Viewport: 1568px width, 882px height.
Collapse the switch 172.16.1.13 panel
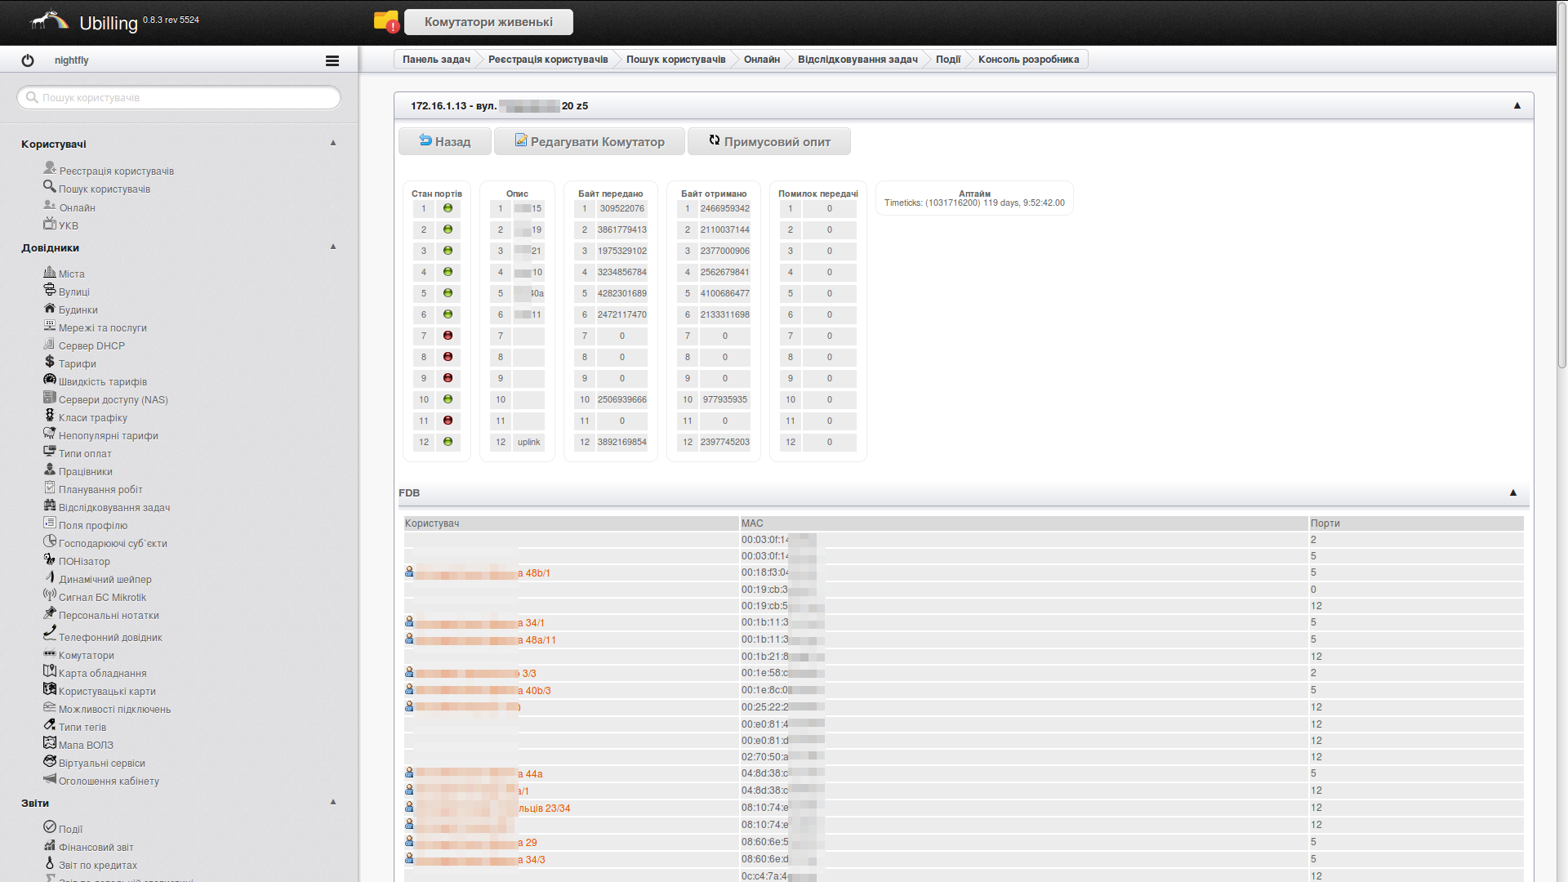1517,105
